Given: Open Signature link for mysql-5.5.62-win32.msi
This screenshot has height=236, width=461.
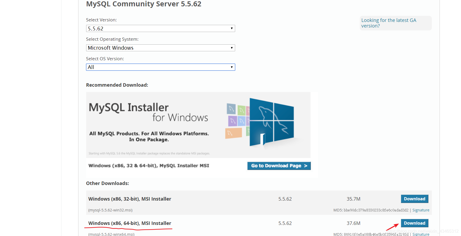Looking at the screenshot, I should point(421,210).
